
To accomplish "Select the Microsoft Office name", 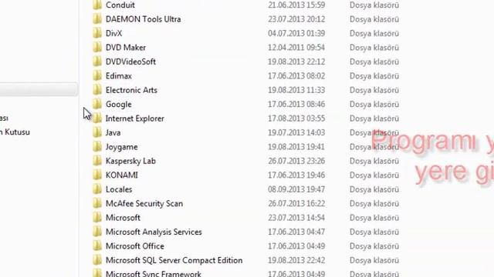I will tap(135, 246).
